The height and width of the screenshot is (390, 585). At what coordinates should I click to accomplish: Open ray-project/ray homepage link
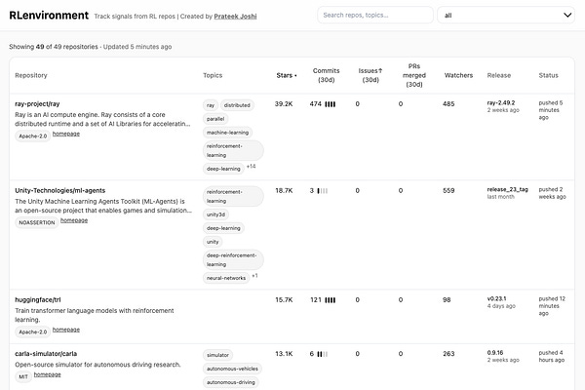point(66,134)
